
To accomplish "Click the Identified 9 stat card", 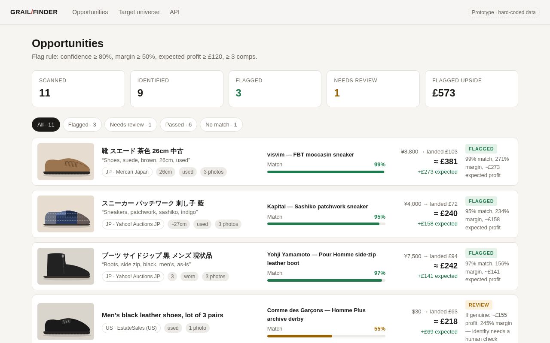I will coord(177,89).
